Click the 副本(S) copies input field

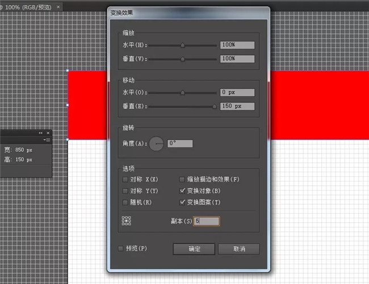point(206,221)
